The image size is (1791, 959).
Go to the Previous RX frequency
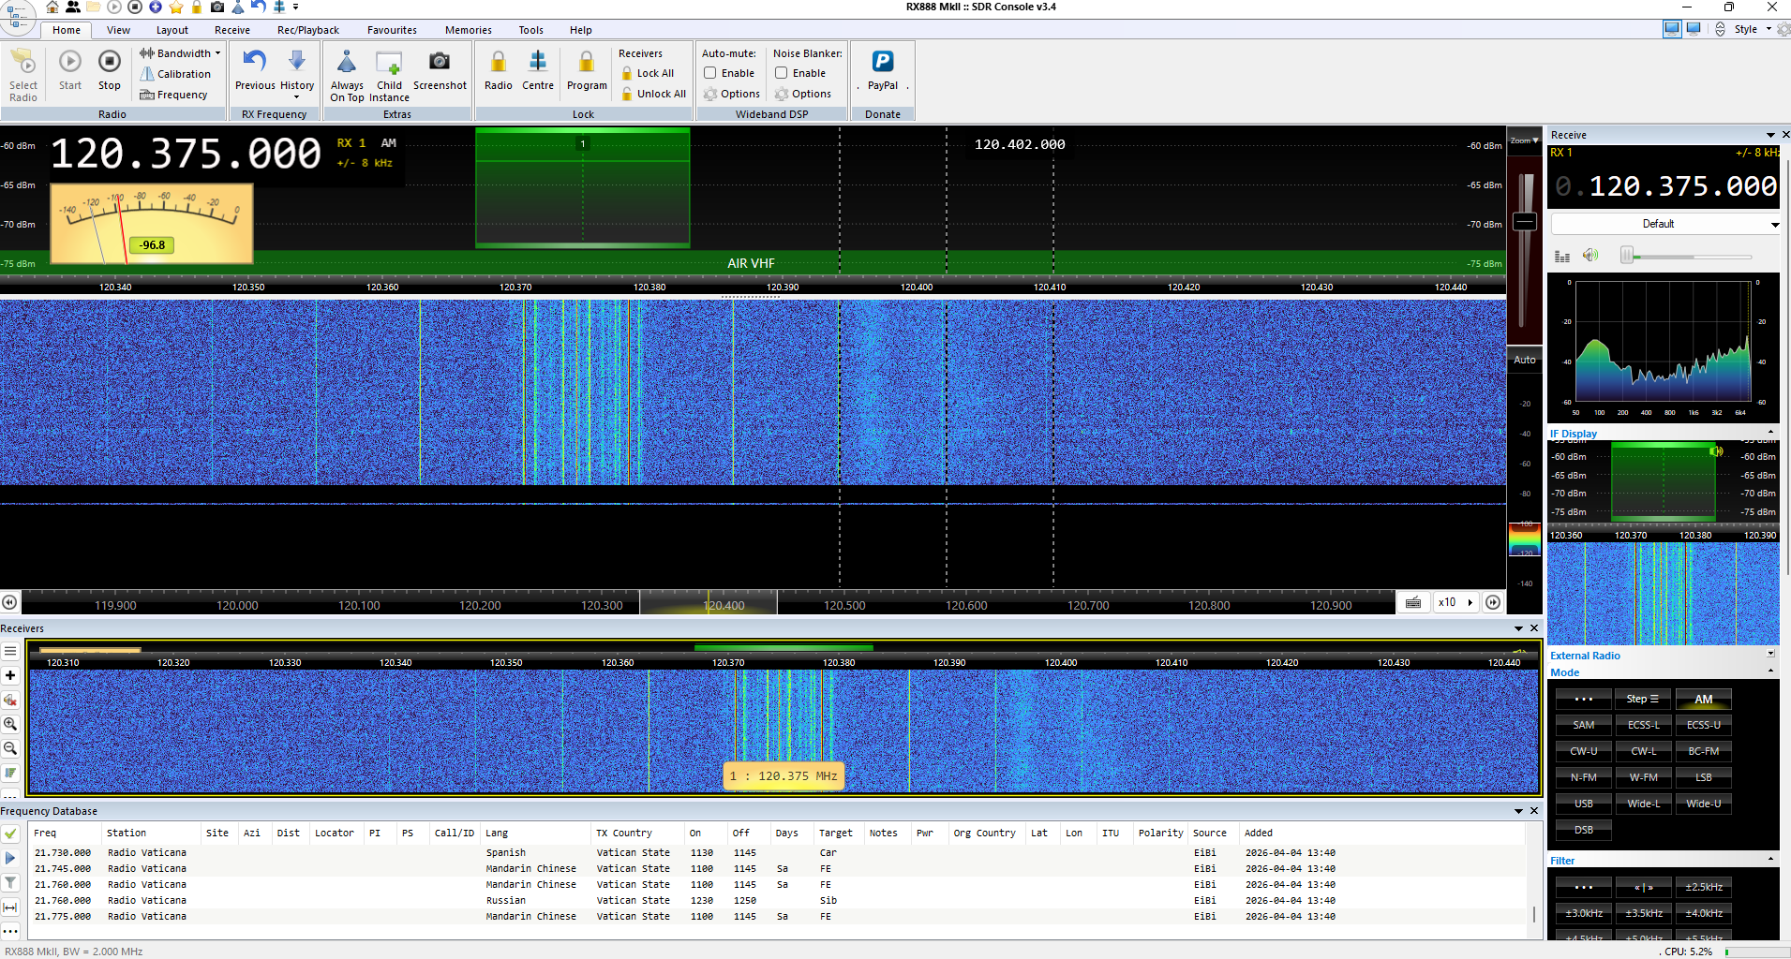pyautogui.click(x=255, y=71)
